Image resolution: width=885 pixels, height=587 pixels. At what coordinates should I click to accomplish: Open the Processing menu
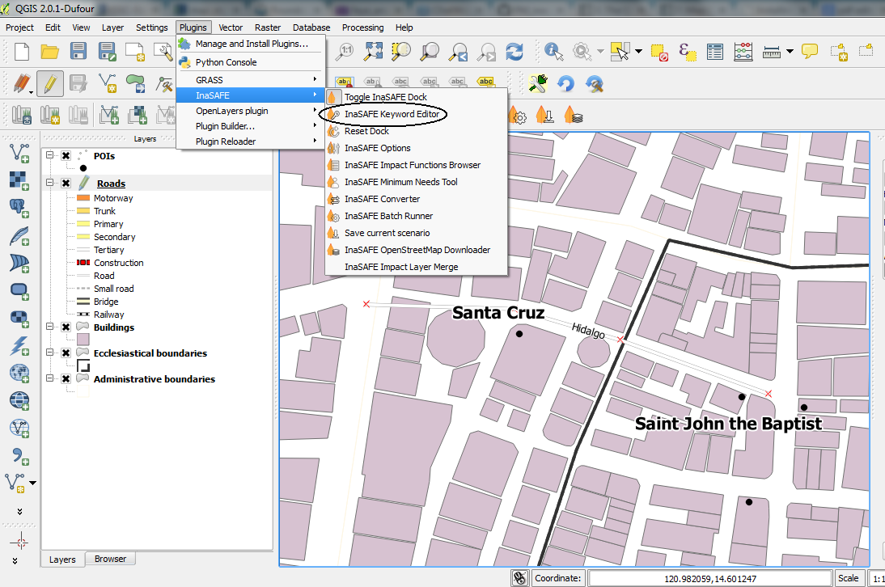coord(362,27)
